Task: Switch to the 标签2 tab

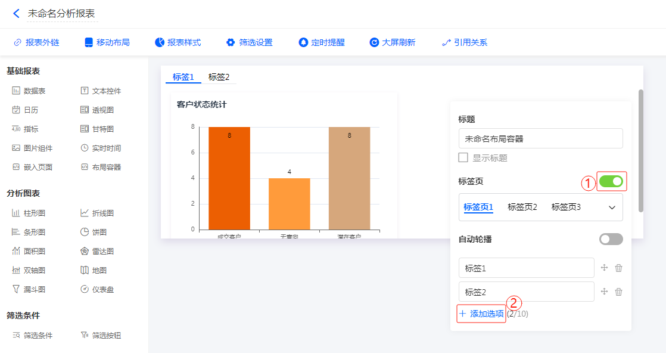Action: point(219,77)
